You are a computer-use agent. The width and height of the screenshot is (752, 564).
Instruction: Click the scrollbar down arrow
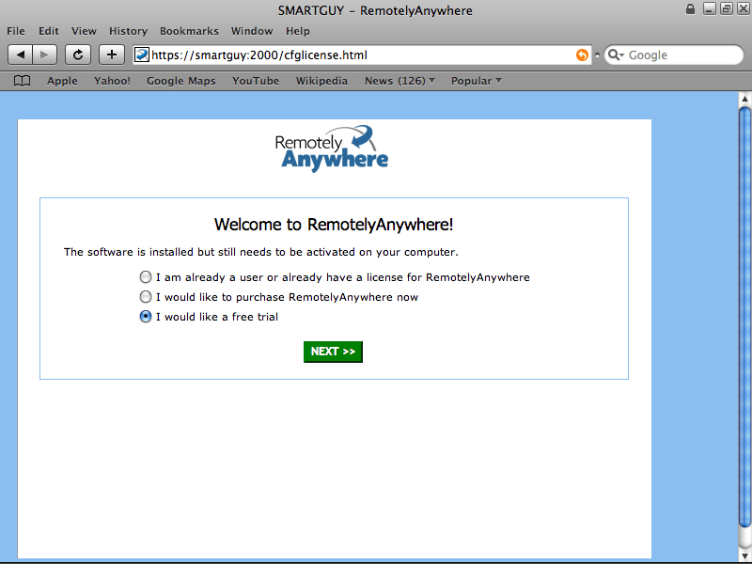click(744, 556)
